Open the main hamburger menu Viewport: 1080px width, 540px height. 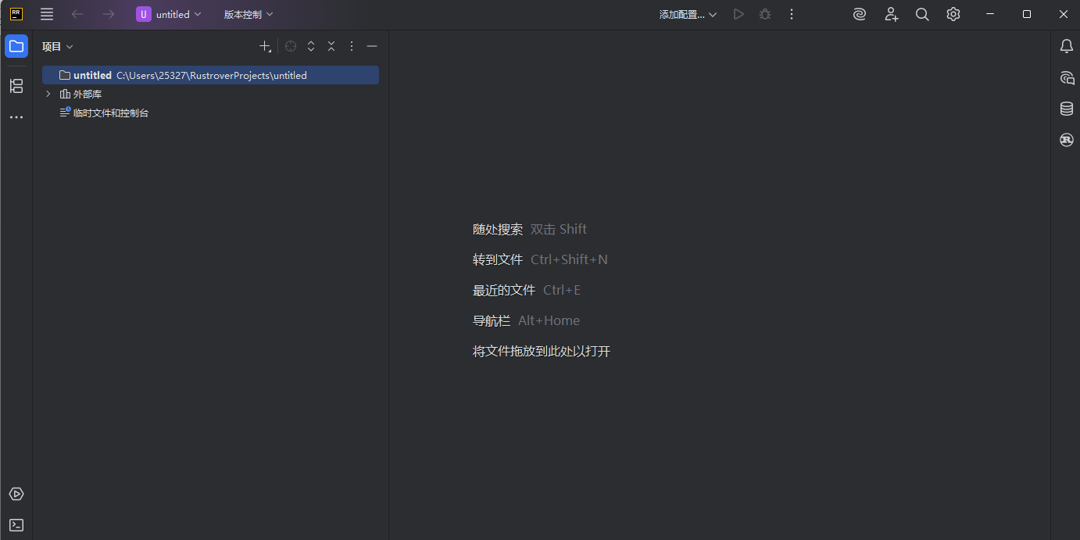pyautogui.click(x=47, y=14)
